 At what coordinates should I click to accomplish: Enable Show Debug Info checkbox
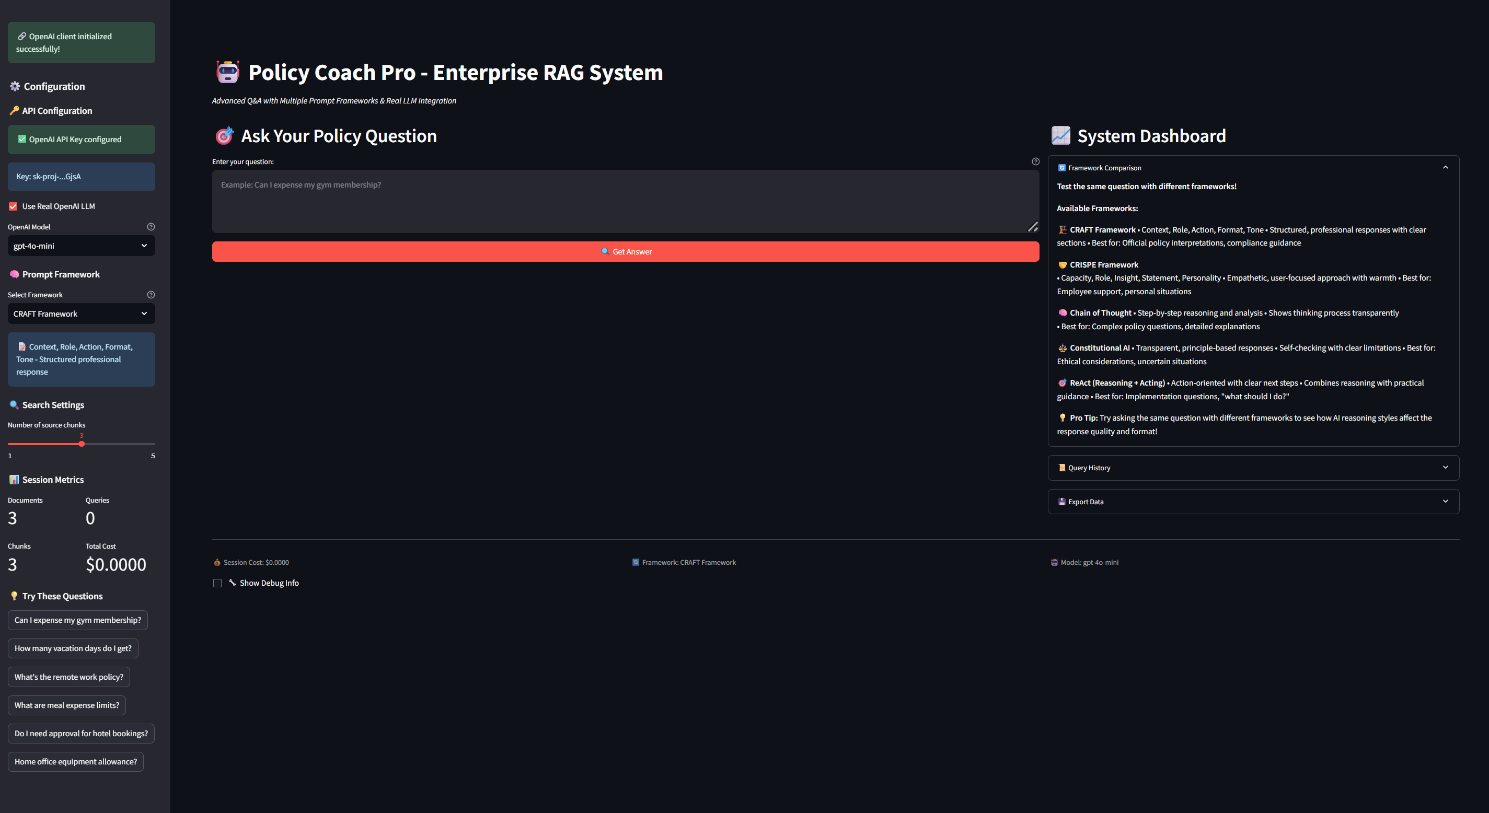pos(217,583)
